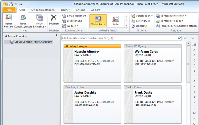Screen dimensions: 199x125
Task: Switch to Karte view
Action: point(115,21)
